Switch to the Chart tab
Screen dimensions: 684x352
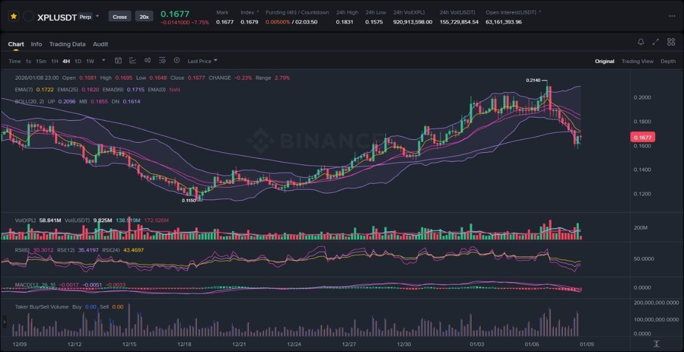[16, 44]
